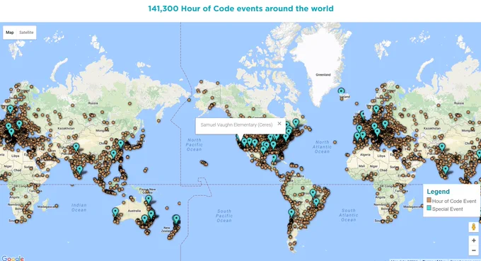This screenshot has width=481, height=261.
Task: Select the Map view tab
Action: 10,33
